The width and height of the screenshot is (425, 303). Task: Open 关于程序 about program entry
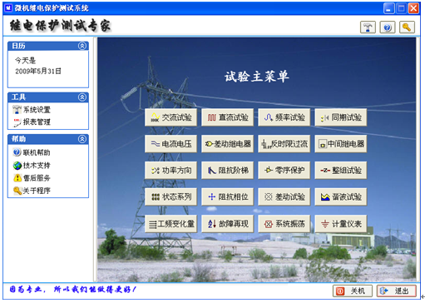click(32, 191)
